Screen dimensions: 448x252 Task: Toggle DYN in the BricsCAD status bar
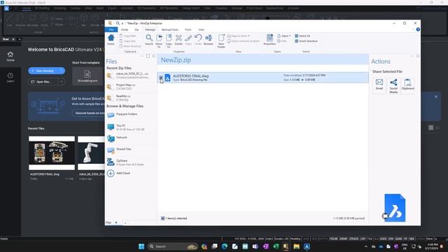pos(391,239)
